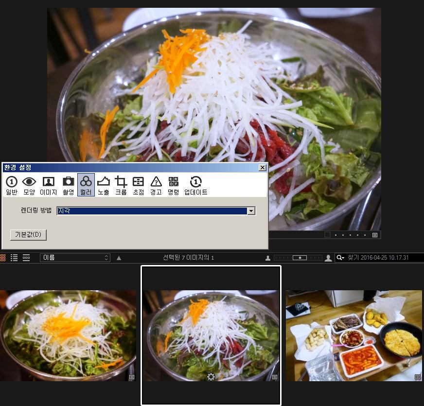424x406 pixels.
Task: Click large person icon to enlarge thumbnails
Action: tap(328, 258)
